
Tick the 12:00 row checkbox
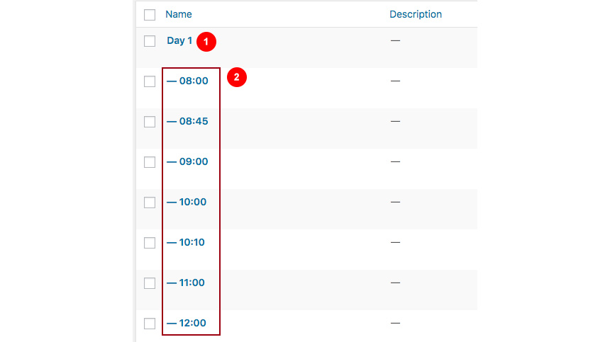coord(150,324)
